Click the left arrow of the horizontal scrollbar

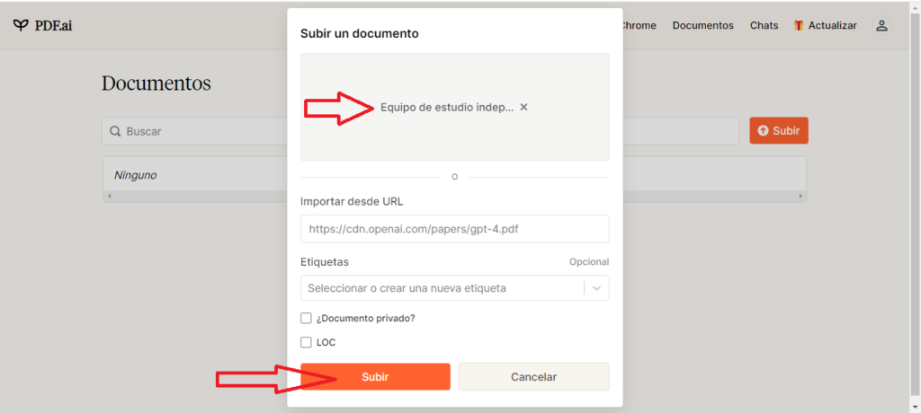click(108, 196)
